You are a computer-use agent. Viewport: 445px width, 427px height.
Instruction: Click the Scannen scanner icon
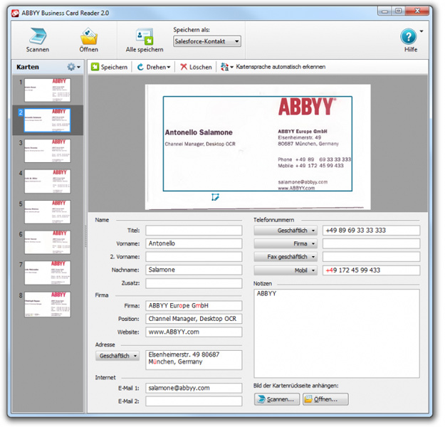click(x=38, y=36)
